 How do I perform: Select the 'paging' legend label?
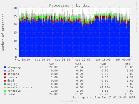(x=12, y=84)
